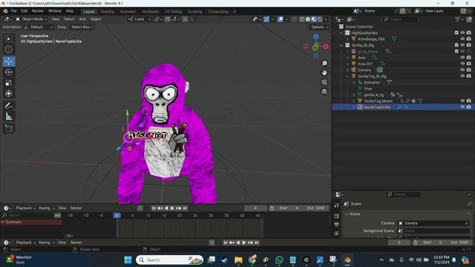Click the Windows taskbar Search box
The width and height of the screenshot is (475, 267).
coord(170,260)
